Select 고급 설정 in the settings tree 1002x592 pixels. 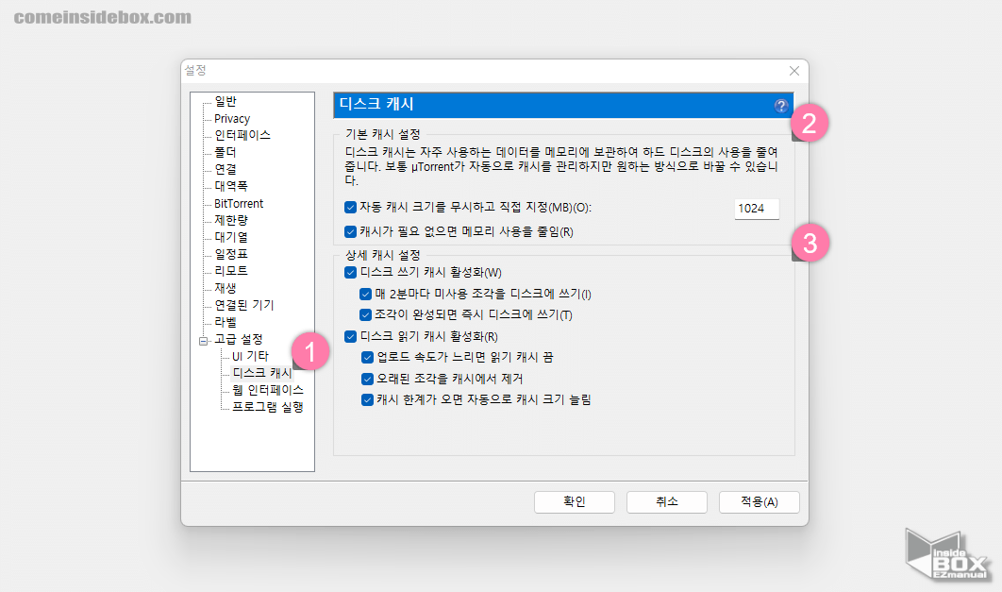tap(239, 339)
